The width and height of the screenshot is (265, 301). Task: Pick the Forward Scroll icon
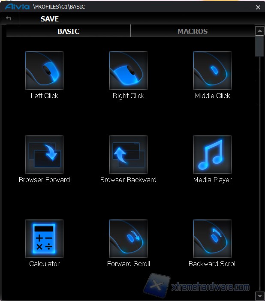click(128, 238)
